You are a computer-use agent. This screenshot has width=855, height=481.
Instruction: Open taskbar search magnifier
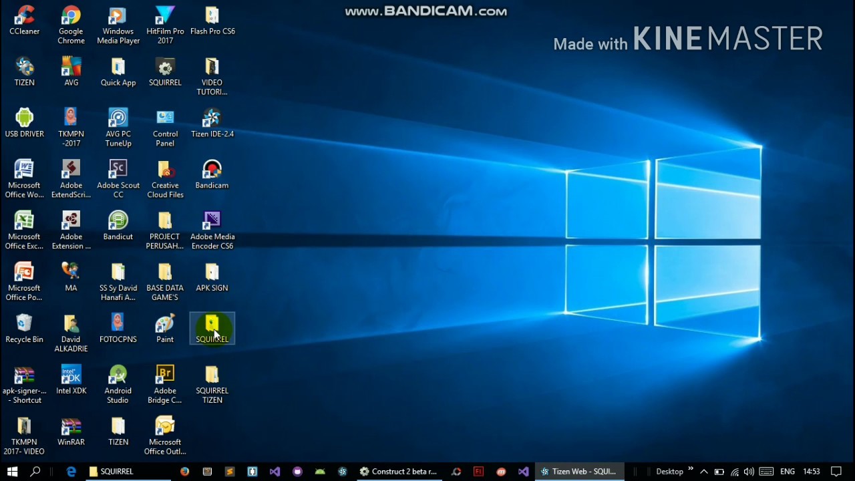coord(36,472)
